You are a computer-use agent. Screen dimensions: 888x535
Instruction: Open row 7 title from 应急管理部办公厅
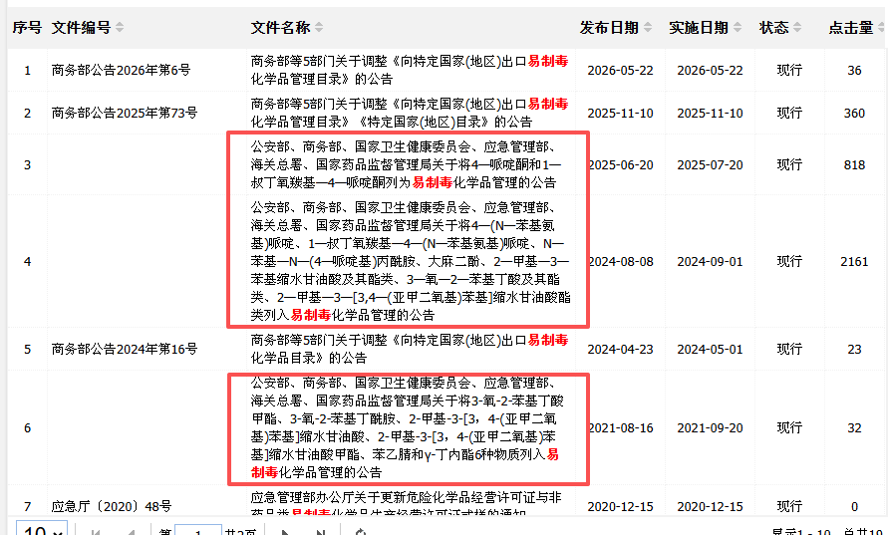[406, 505]
